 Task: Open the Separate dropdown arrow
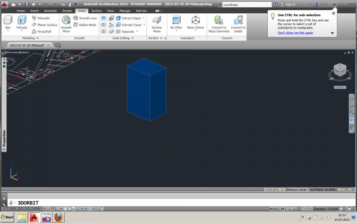click(x=137, y=31)
